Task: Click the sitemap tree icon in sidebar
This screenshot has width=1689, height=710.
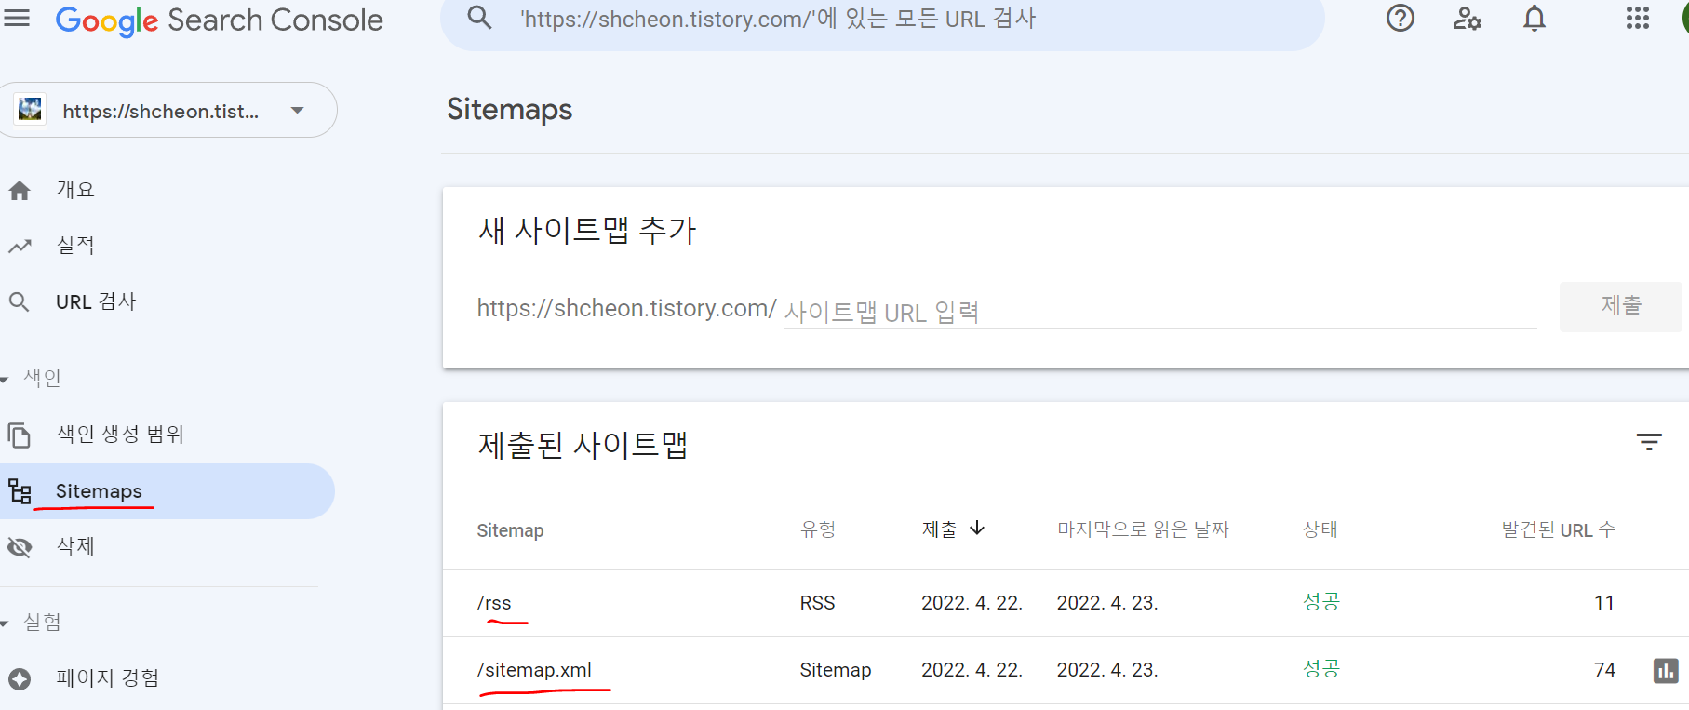Action: pos(20,490)
